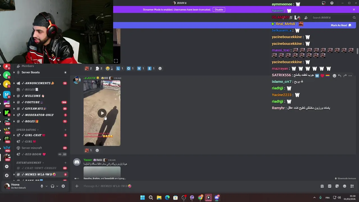Toggle the skull reaction with 2
The width and height of the screenshot is (359, 202).
[99, 68]
